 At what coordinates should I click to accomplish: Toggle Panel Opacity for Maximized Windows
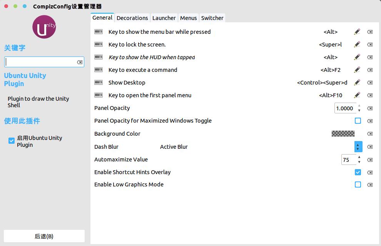coord(358,121)
